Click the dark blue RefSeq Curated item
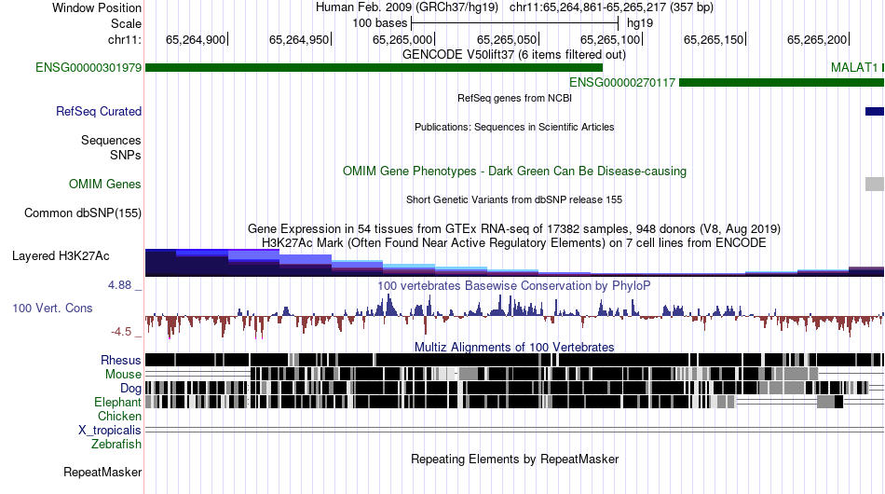The image size is (885, 494). [x=874, y=112]
